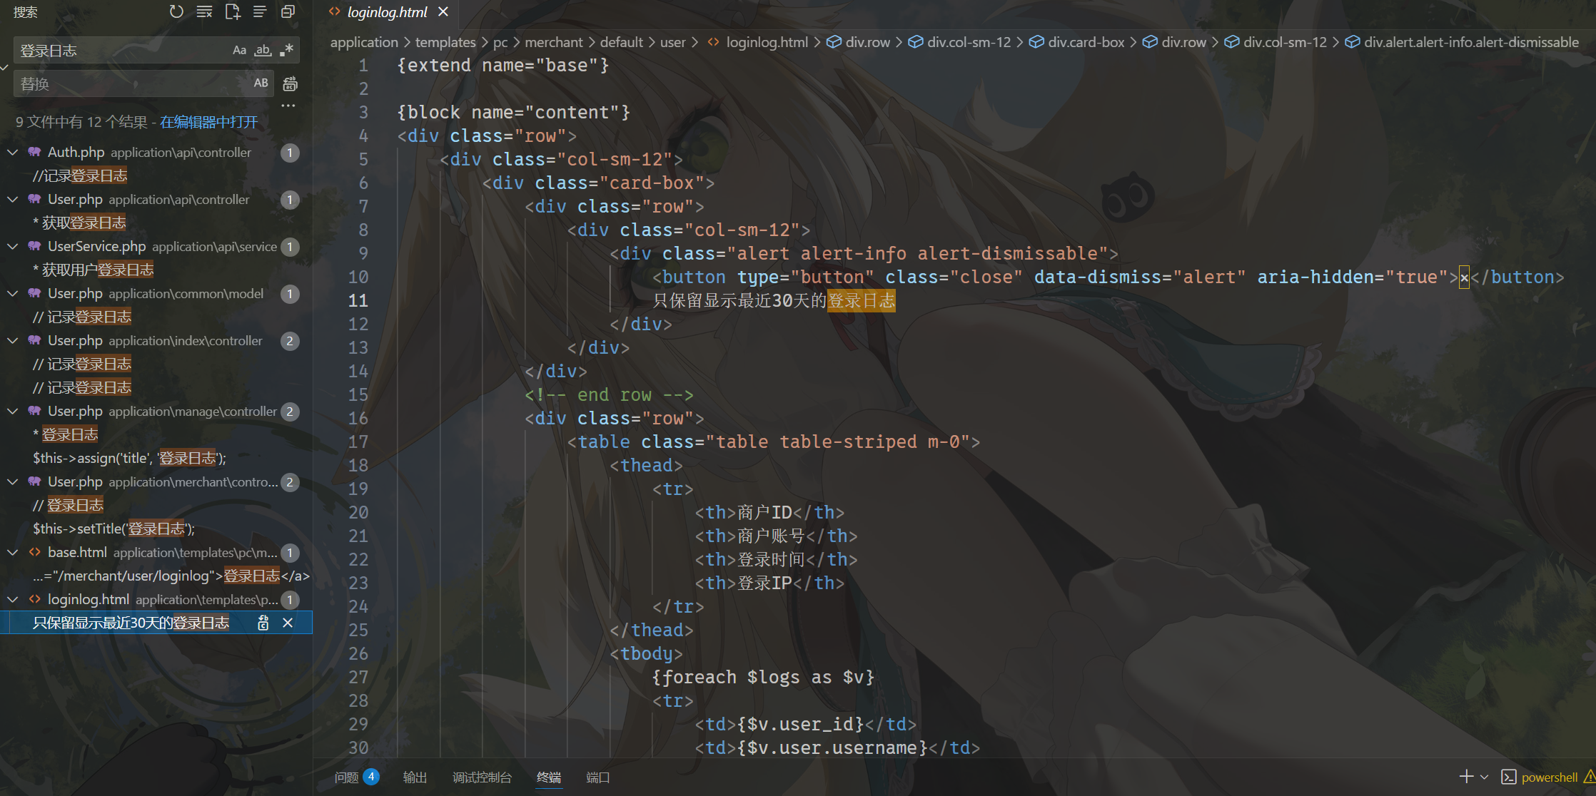Image resolution: width=1596 pixels, height=796 pixels.
Task: Close the loginlog.html editor tab
Action: (x=443, y=11)
